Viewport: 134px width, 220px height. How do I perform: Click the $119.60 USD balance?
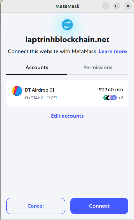click(111, 90)
